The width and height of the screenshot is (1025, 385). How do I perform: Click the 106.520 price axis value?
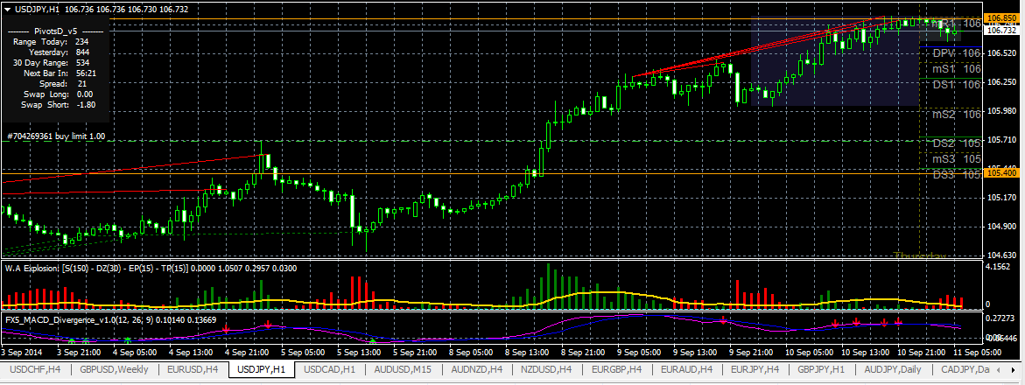[1002, 53]
